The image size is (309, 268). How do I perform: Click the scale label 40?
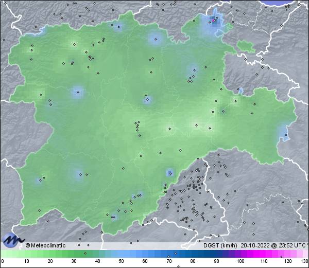click(97, 261)
